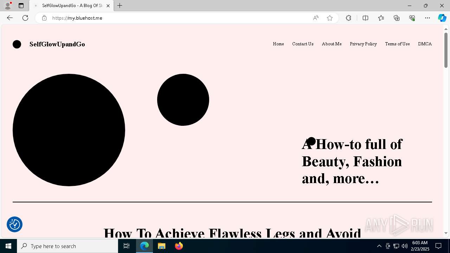Open File Explorer from the taskbar
This screenshot has width=450, height=253.
click(162, 246)
